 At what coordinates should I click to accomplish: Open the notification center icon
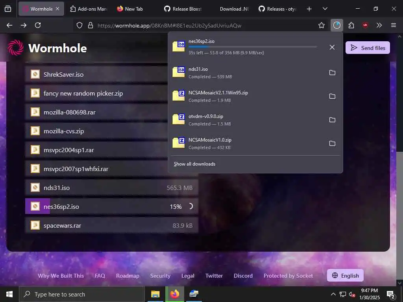pyautogui.click(x=391, y=294)
